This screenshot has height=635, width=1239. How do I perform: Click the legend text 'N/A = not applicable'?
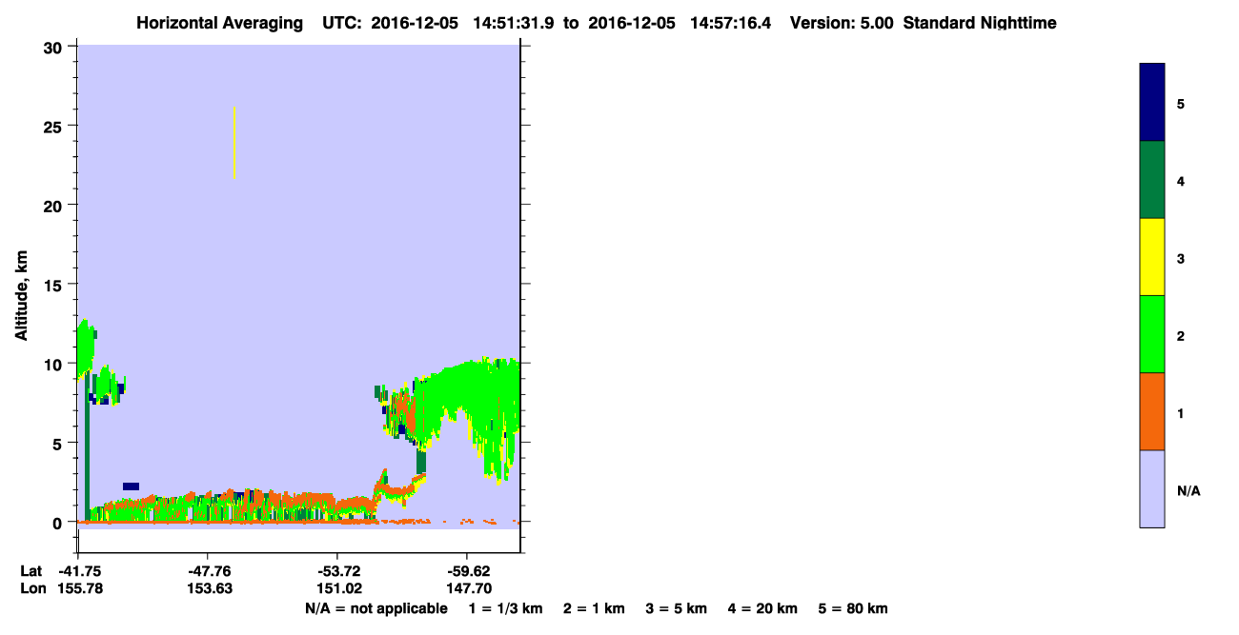[376, 608]
